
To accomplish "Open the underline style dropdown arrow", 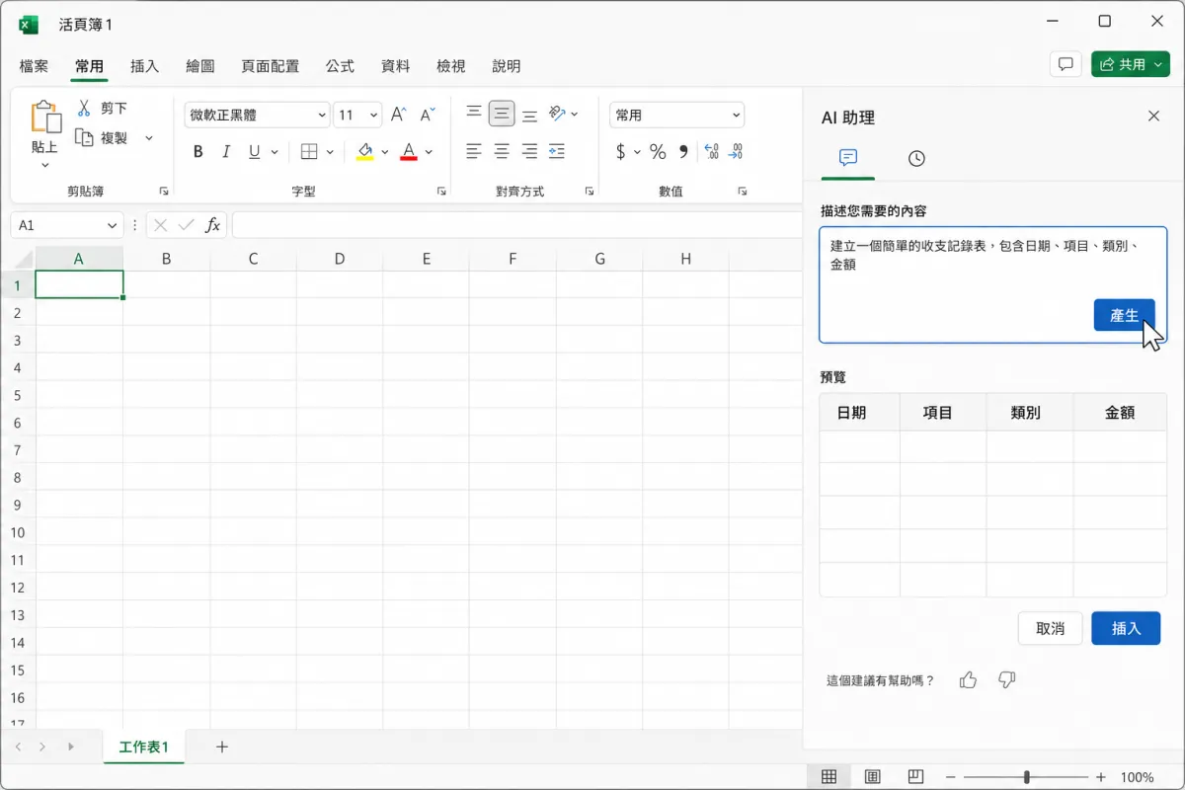I will [275, 152].
